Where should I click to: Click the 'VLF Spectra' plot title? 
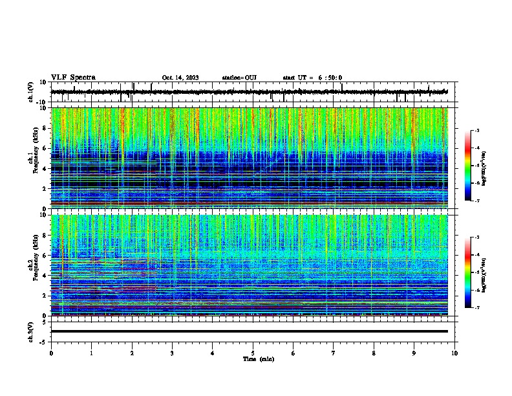tap(73, 78)
